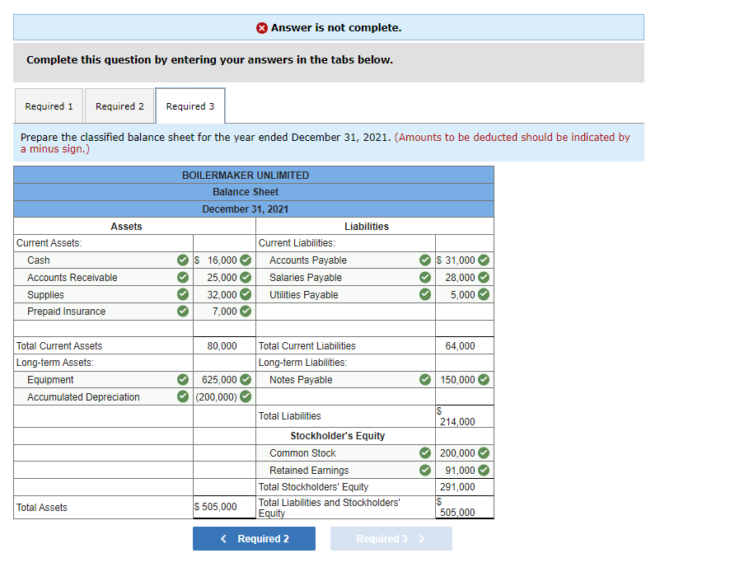
Task: Click the disabled Required 3 next button
Action: (391, 539)
